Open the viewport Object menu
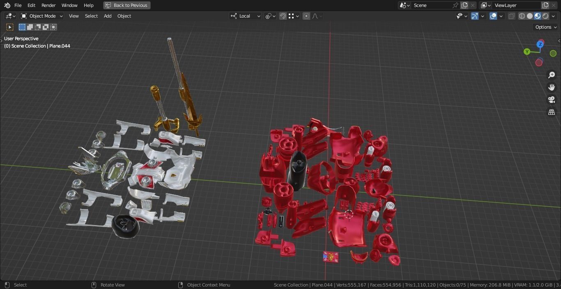Screen dimensions: 561x289 tap(124, 16)
